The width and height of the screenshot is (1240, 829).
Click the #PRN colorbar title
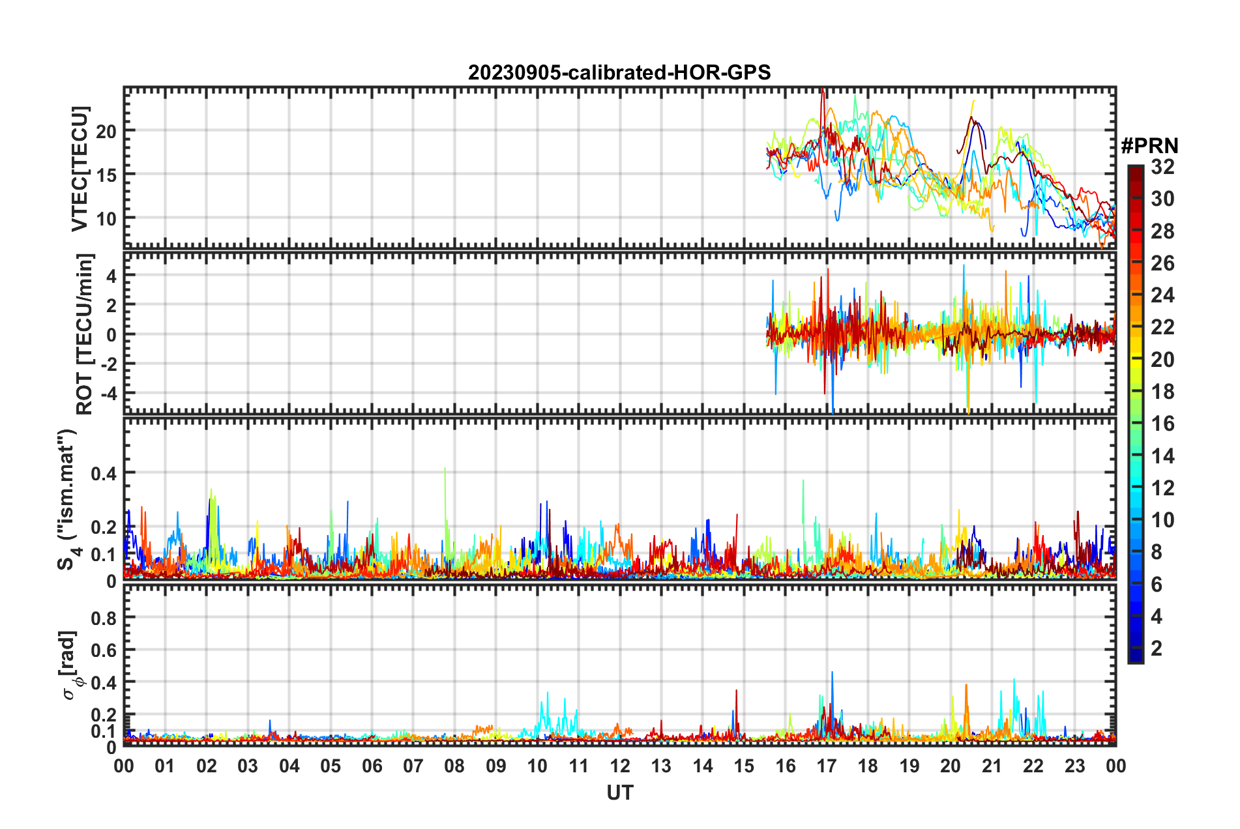pos(1149,146)
